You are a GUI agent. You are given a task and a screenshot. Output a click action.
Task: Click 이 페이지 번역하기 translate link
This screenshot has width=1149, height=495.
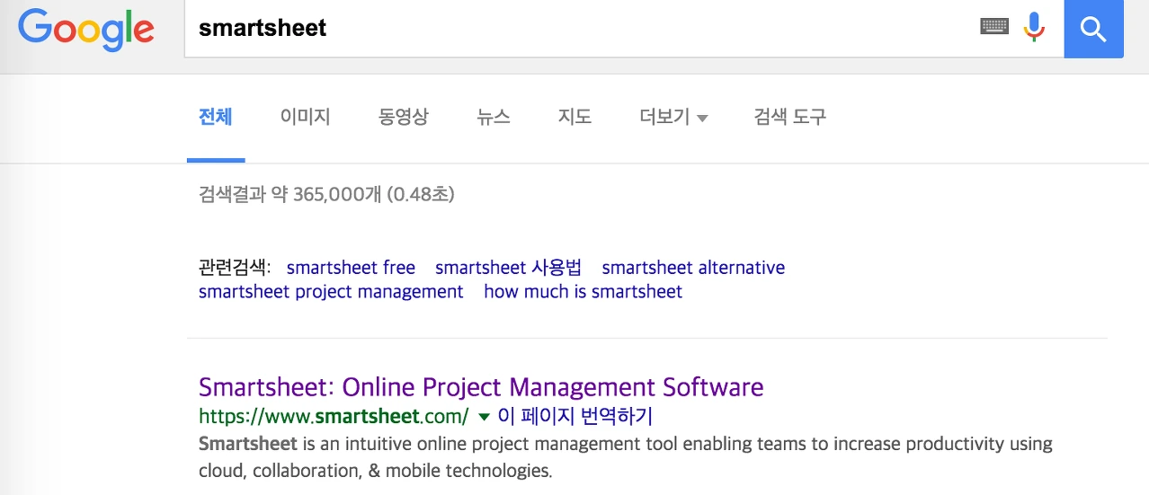[x=575, y=416]
